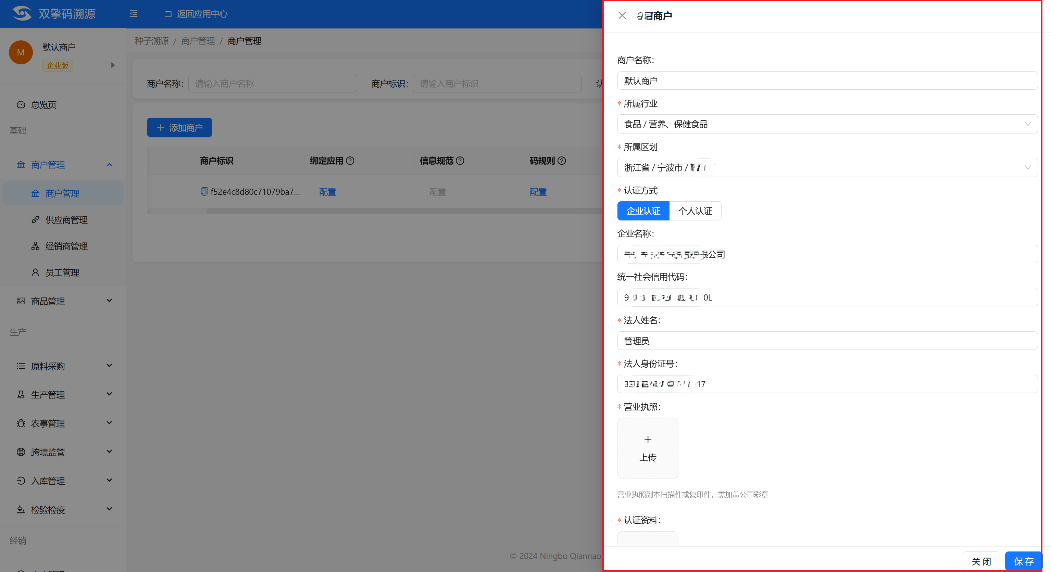Click the 法人身份证号 input field

pos(827,384)
